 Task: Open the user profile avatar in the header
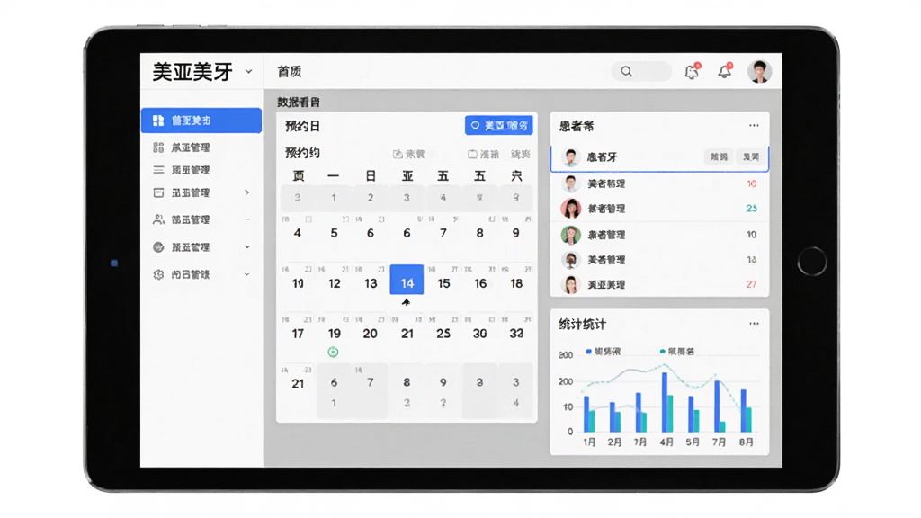point(759,72)
